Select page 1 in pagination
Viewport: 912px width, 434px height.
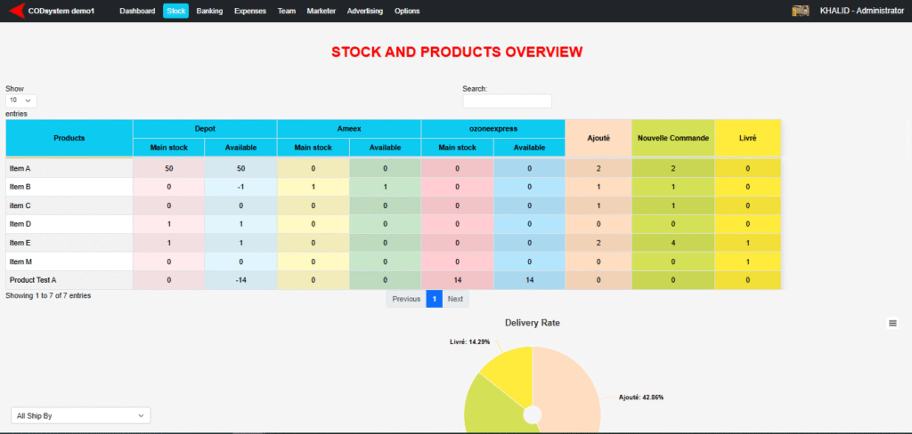[434, 299]
